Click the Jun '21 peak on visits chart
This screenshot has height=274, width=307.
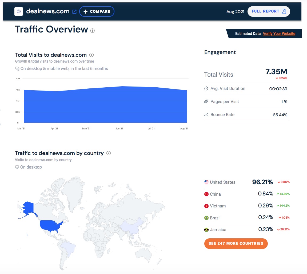coord(122,86)
